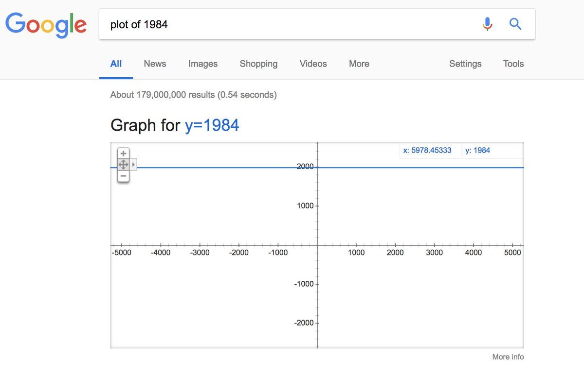584x376 pixels.
Task: Open the search Tools options
Action: 513,64
